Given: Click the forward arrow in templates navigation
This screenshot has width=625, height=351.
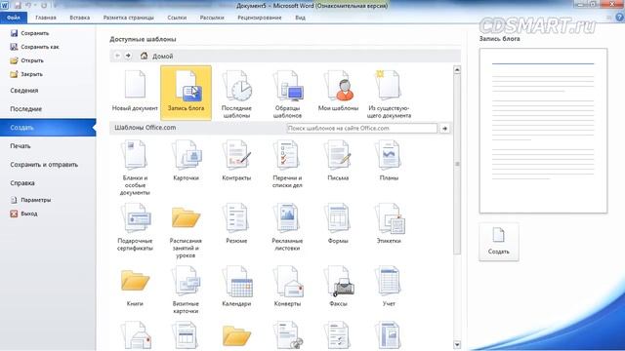Looking at the screenshot, I should tap(128, 56).
